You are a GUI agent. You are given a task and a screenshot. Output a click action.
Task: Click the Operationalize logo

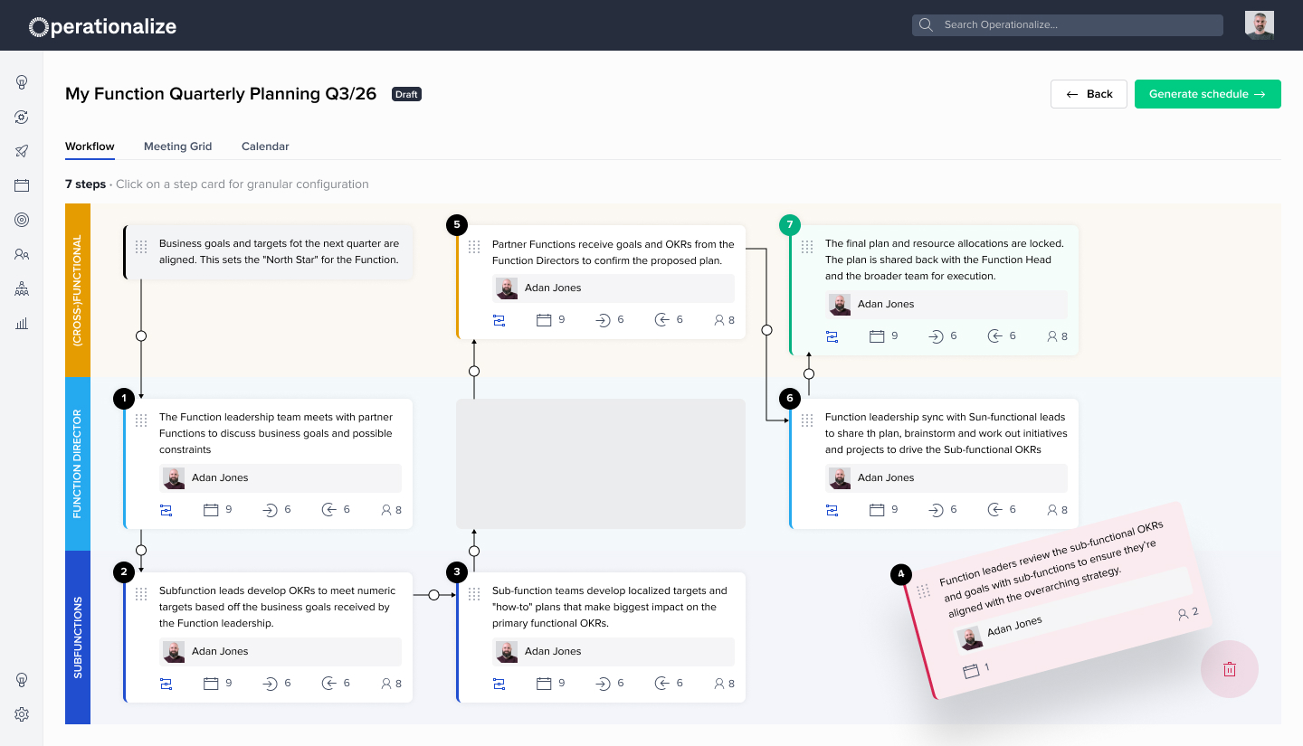(103, 26)
